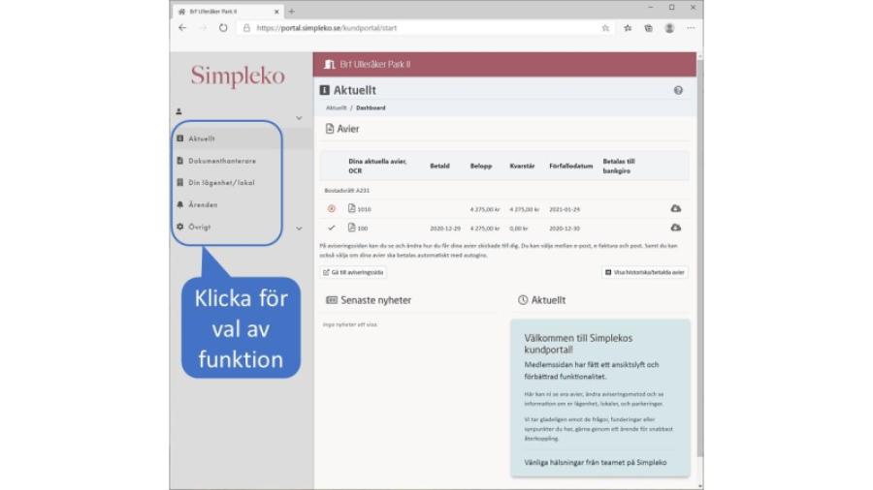Screen dimensions: 873x490
Task: Click the forward browser arrow
Action: pos(203,28)
